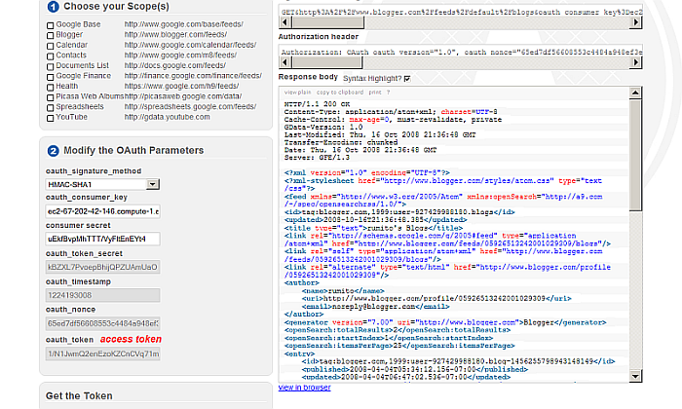The height and width of the screenshot is (409, 682).
Task: Click the right arrow on the signature base string scrollbar
Action: 636,22
